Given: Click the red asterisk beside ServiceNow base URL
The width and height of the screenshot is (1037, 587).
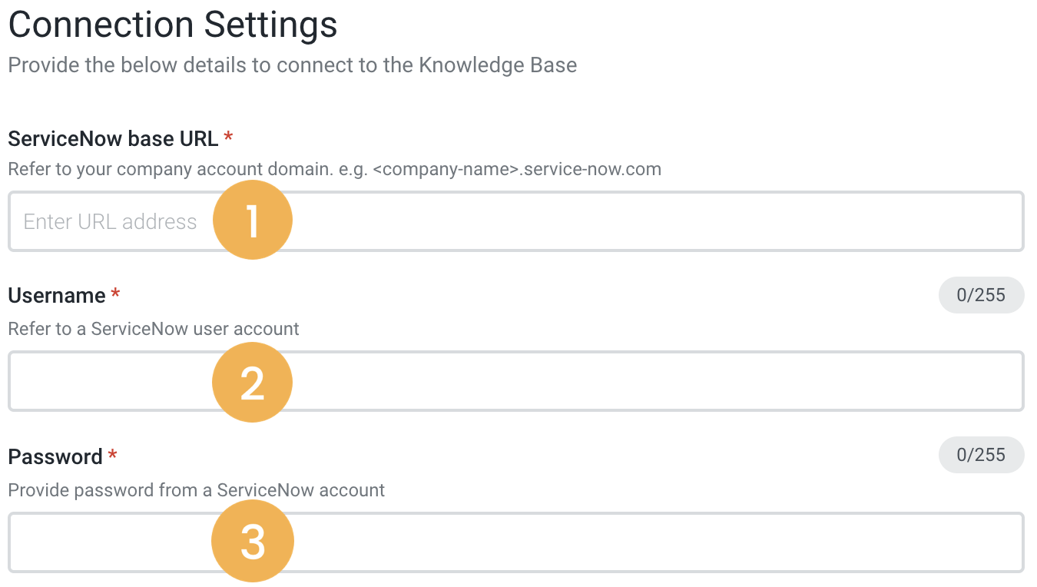Looking at the screenshot, I should coord(227,138).
